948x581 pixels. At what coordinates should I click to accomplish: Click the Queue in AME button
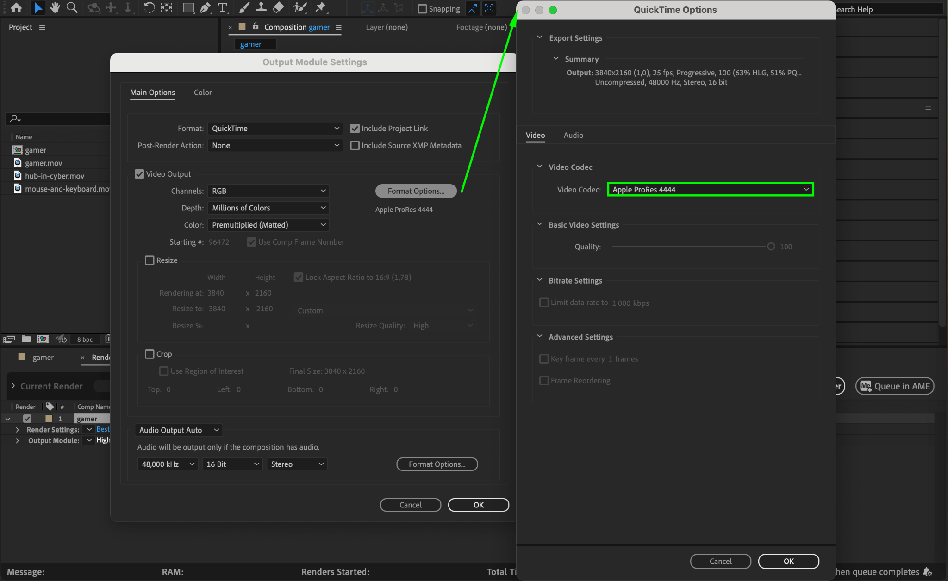click(x=895, y=386)
